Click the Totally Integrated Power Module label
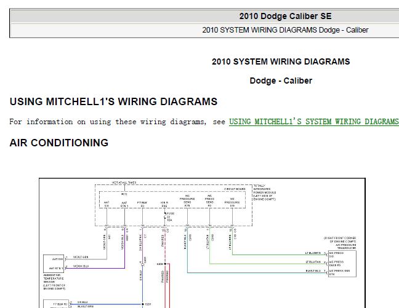This screenshot has height=308, width=399. point(264,192)
